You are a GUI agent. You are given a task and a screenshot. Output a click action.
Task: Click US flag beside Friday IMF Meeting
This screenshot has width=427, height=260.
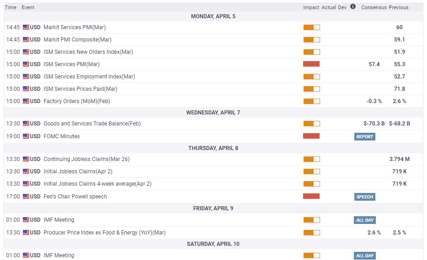coord(26,220)
